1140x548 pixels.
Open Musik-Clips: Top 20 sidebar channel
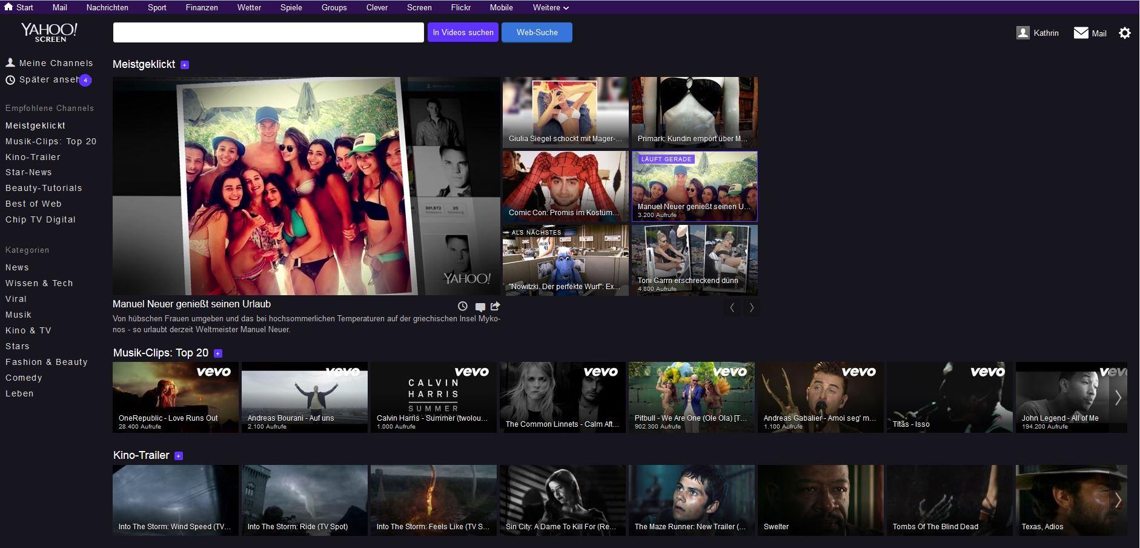tap(51, 141)
